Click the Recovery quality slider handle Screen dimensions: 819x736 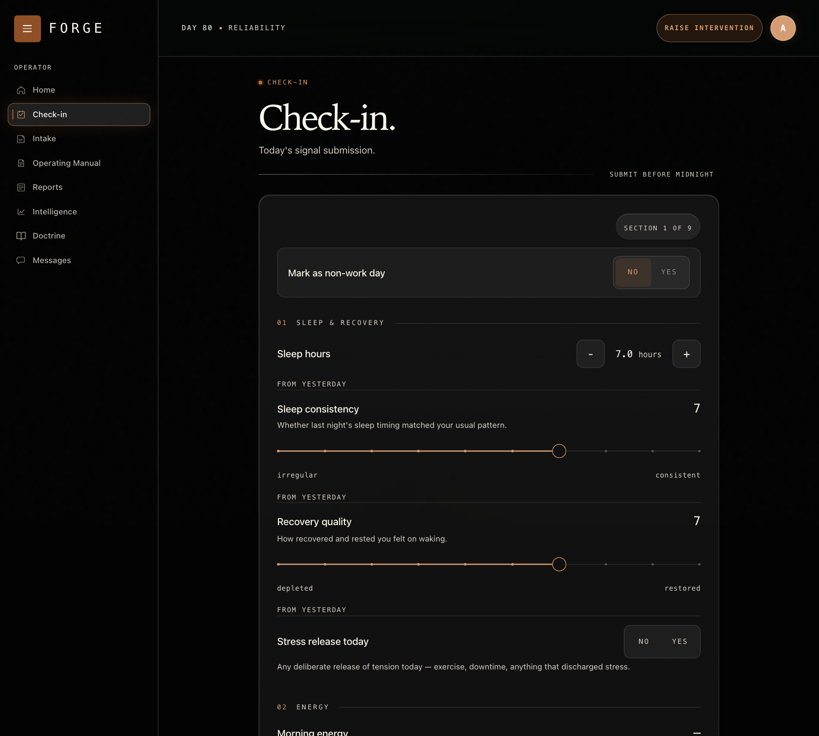[x=559, y=565]
